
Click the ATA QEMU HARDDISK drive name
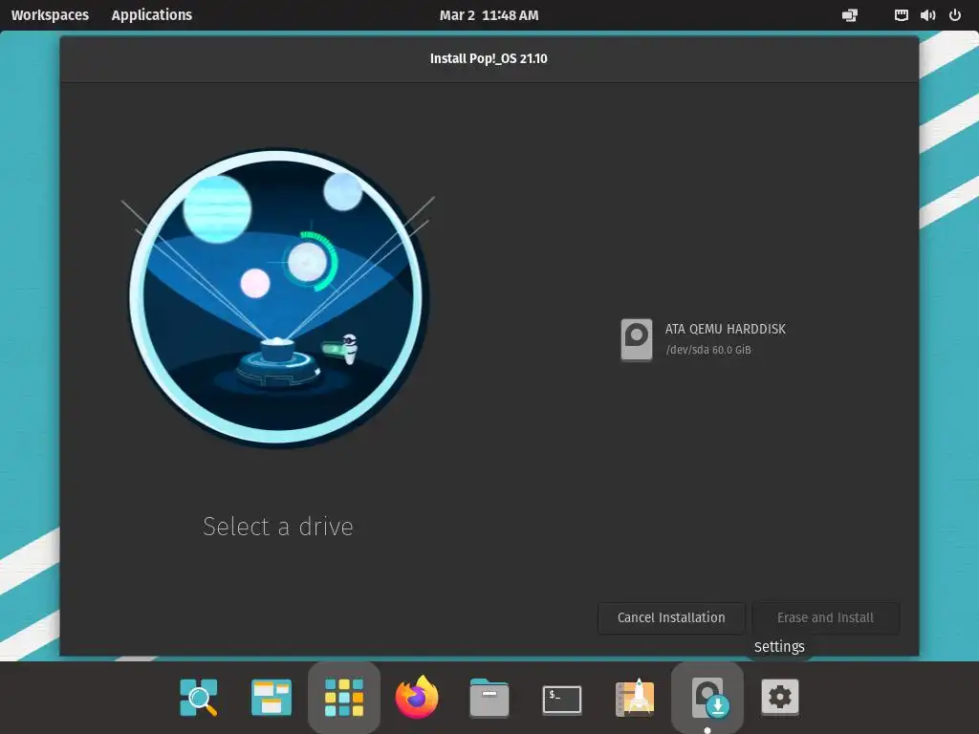point(725,329)
